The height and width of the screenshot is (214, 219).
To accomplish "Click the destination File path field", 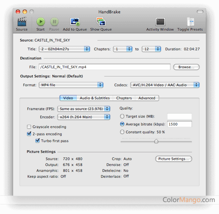I will (x=104, y=67).
